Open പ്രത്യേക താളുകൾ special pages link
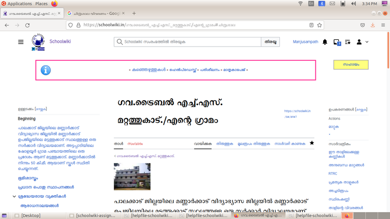The height and width of the screenshot is (219, 390). 343,182
